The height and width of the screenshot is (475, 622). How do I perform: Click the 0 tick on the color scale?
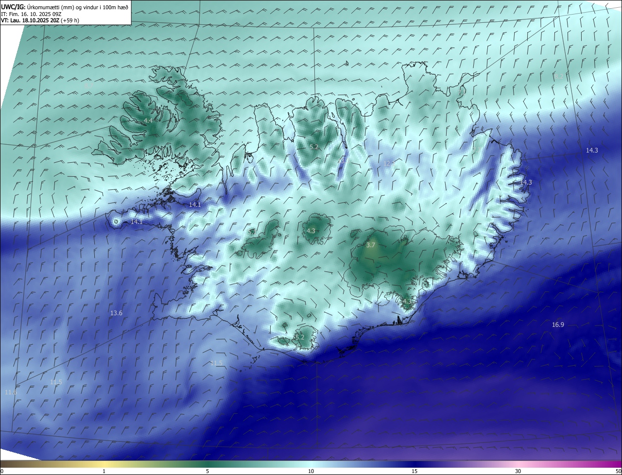point(2,472)
